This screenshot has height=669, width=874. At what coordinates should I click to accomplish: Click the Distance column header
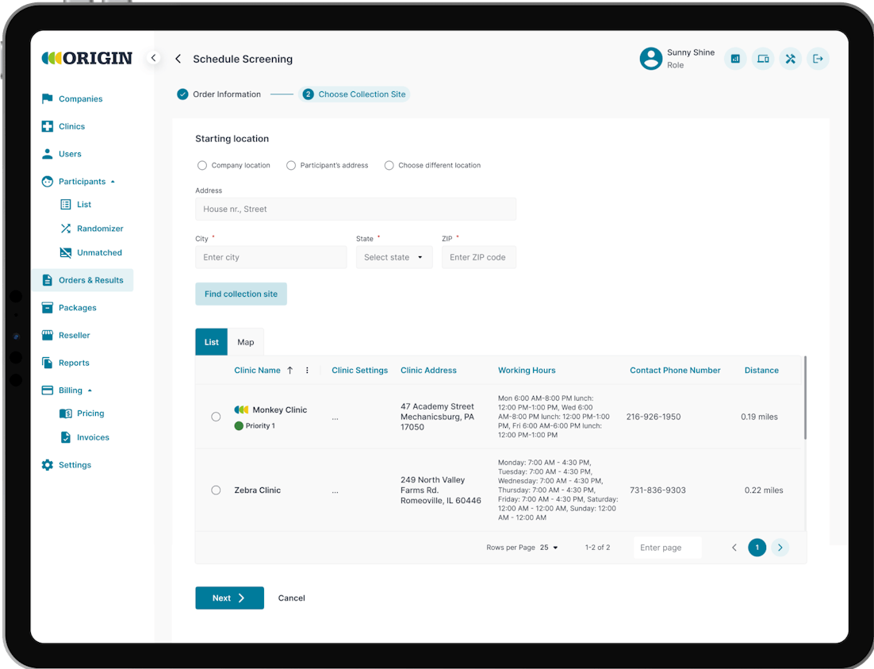click(x=761, y=370)
